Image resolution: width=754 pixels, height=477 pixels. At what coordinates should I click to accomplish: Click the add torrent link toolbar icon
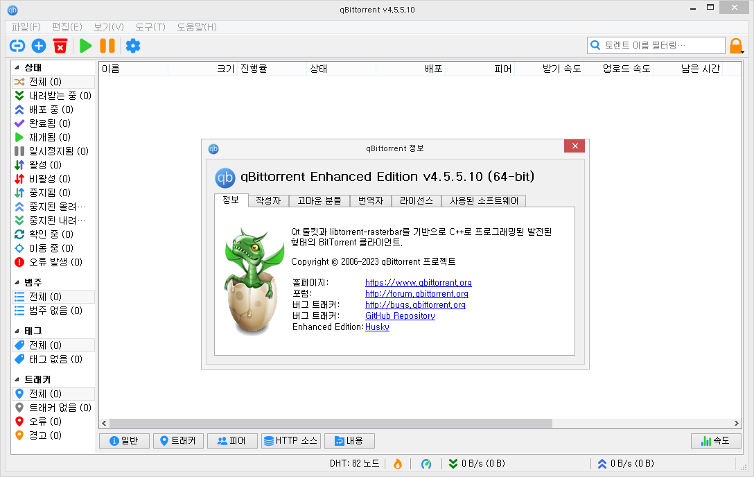click(17, 46)
